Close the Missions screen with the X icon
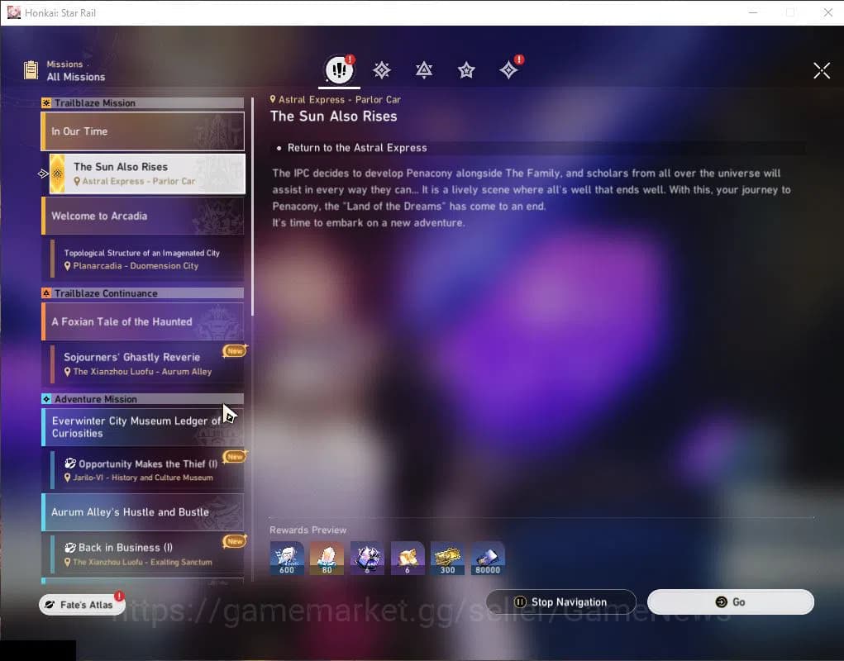This screenshot has height=661, width=844. click(x=822, y=70)
